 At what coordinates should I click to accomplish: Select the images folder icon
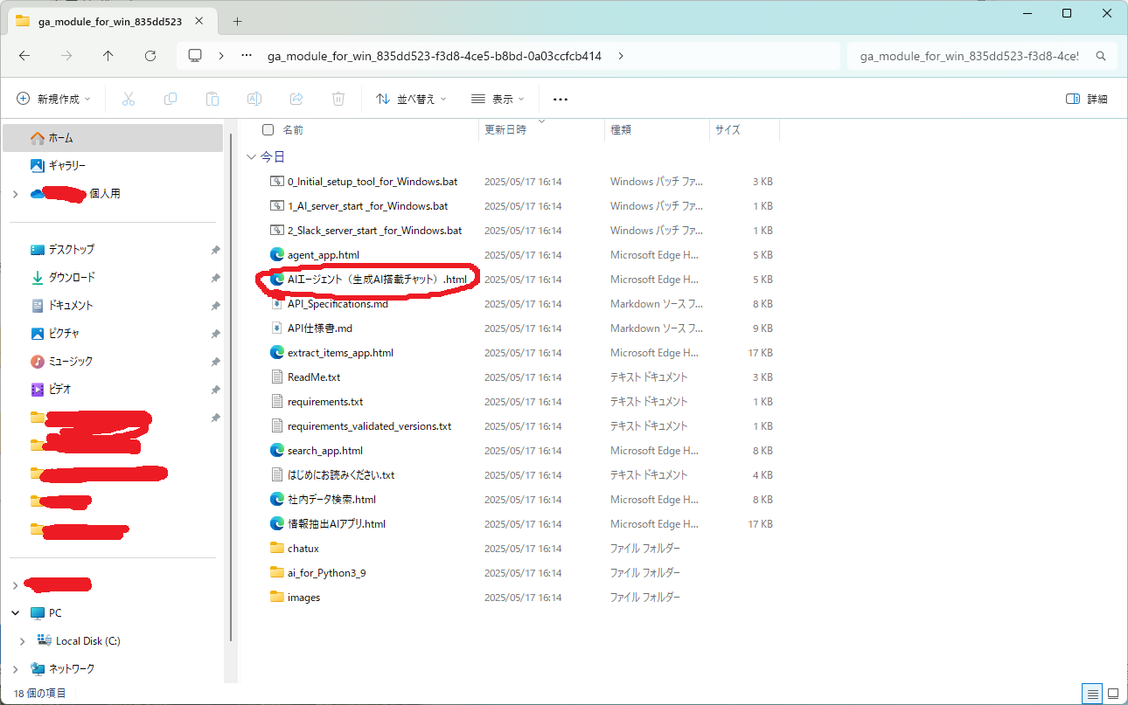pos(277,598)
